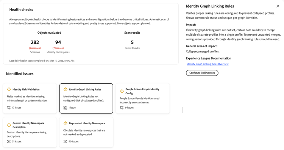Screen dimensions: 284x150
Task: Click the Schemas label under 282
Action: (x=35, y=52)
